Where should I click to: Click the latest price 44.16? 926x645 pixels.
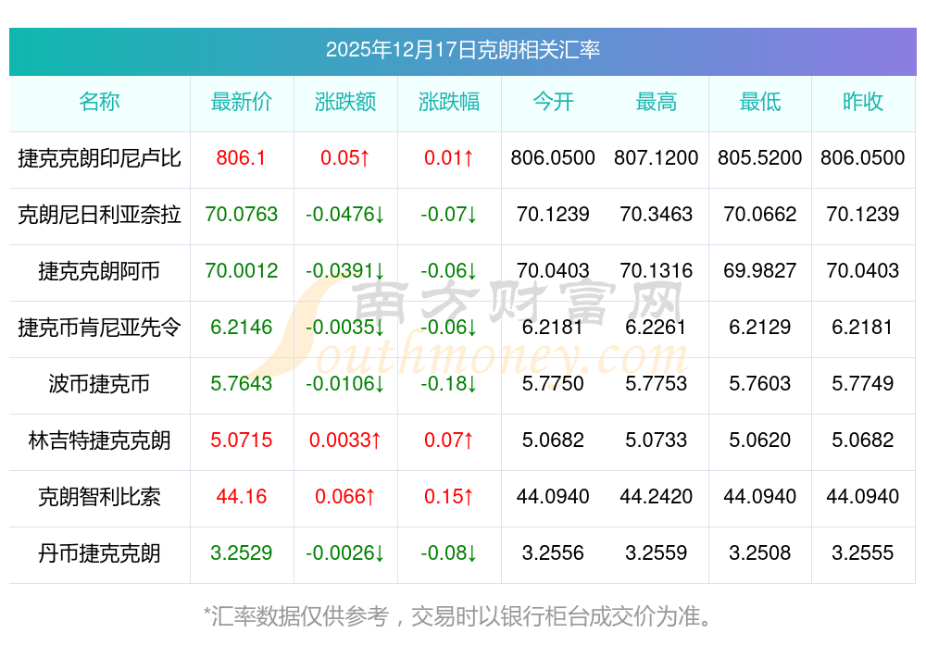(242, 496)
